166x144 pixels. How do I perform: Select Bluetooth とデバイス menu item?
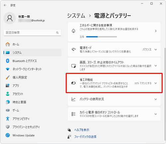(32, 61)
